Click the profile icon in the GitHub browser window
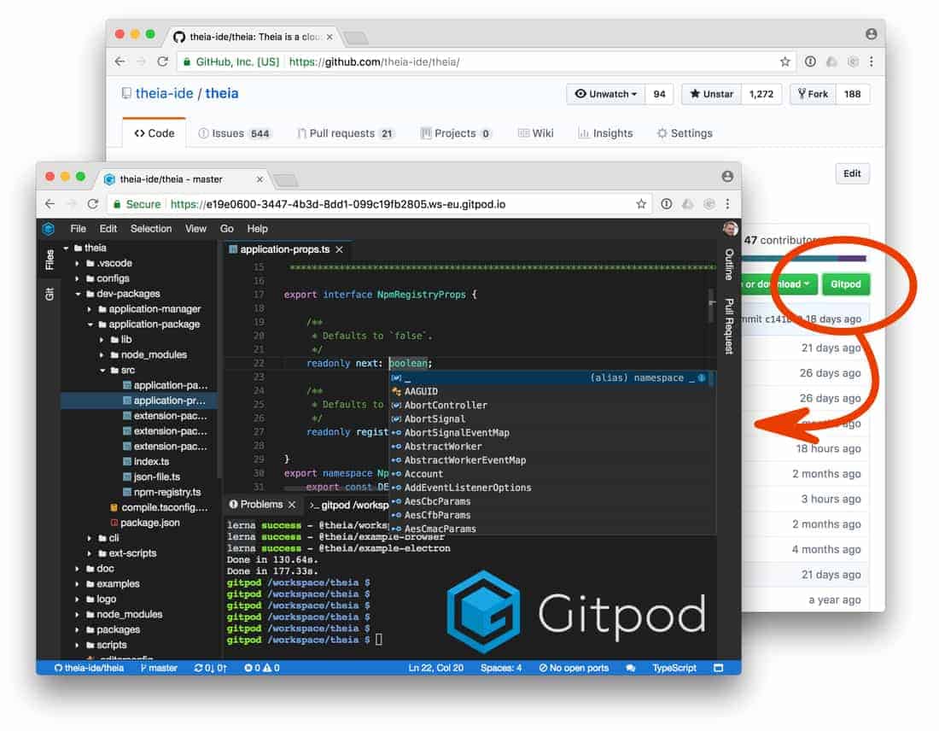 872,34
